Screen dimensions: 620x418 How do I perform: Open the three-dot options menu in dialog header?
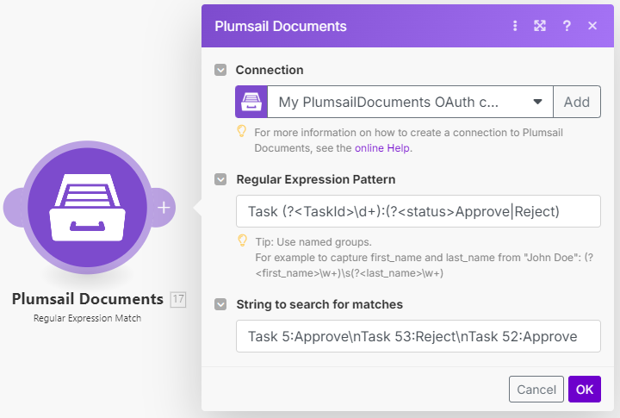pos(515,26)
